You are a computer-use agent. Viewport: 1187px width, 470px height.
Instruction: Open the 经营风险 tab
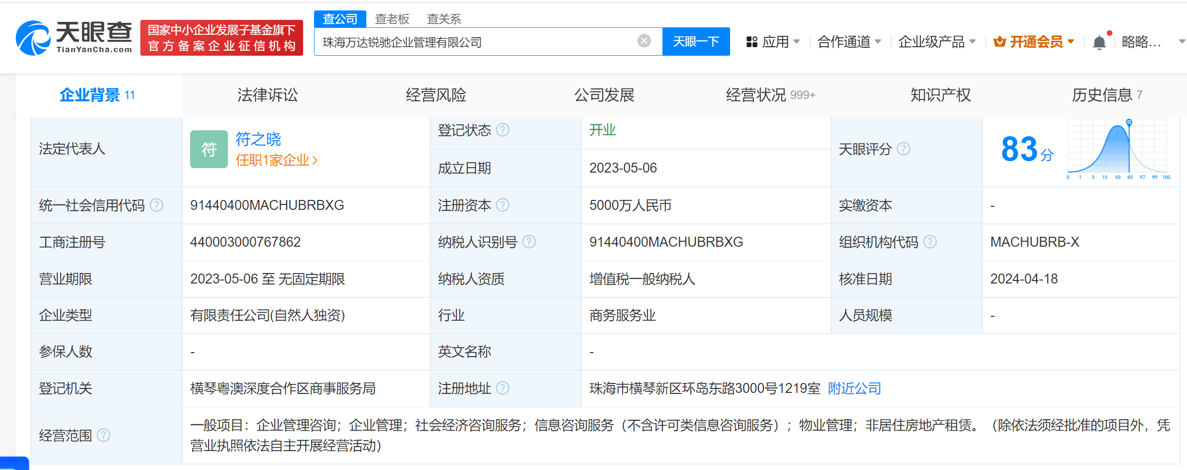[x=435, y=95]
